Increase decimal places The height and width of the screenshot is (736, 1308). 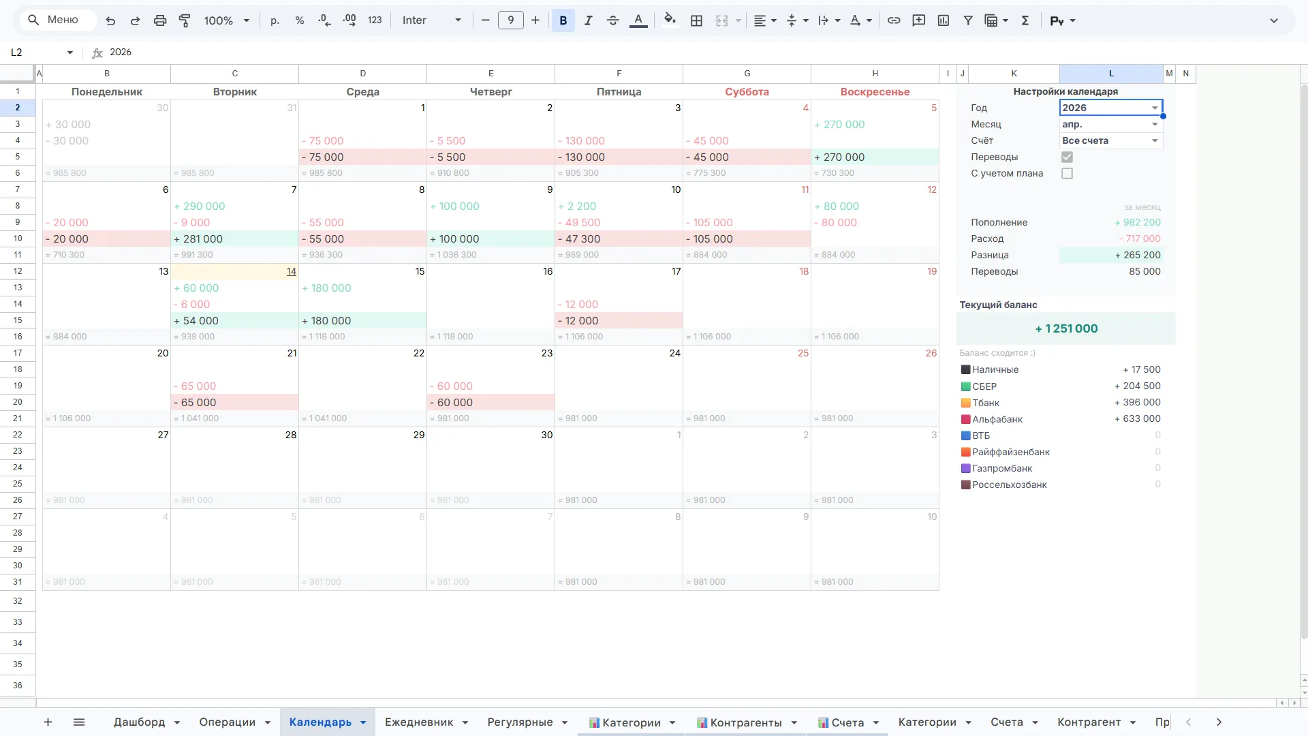pyautogui.click(x=349, y=20)
